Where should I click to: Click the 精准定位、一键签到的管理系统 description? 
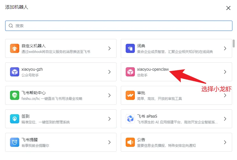(46, 122)
